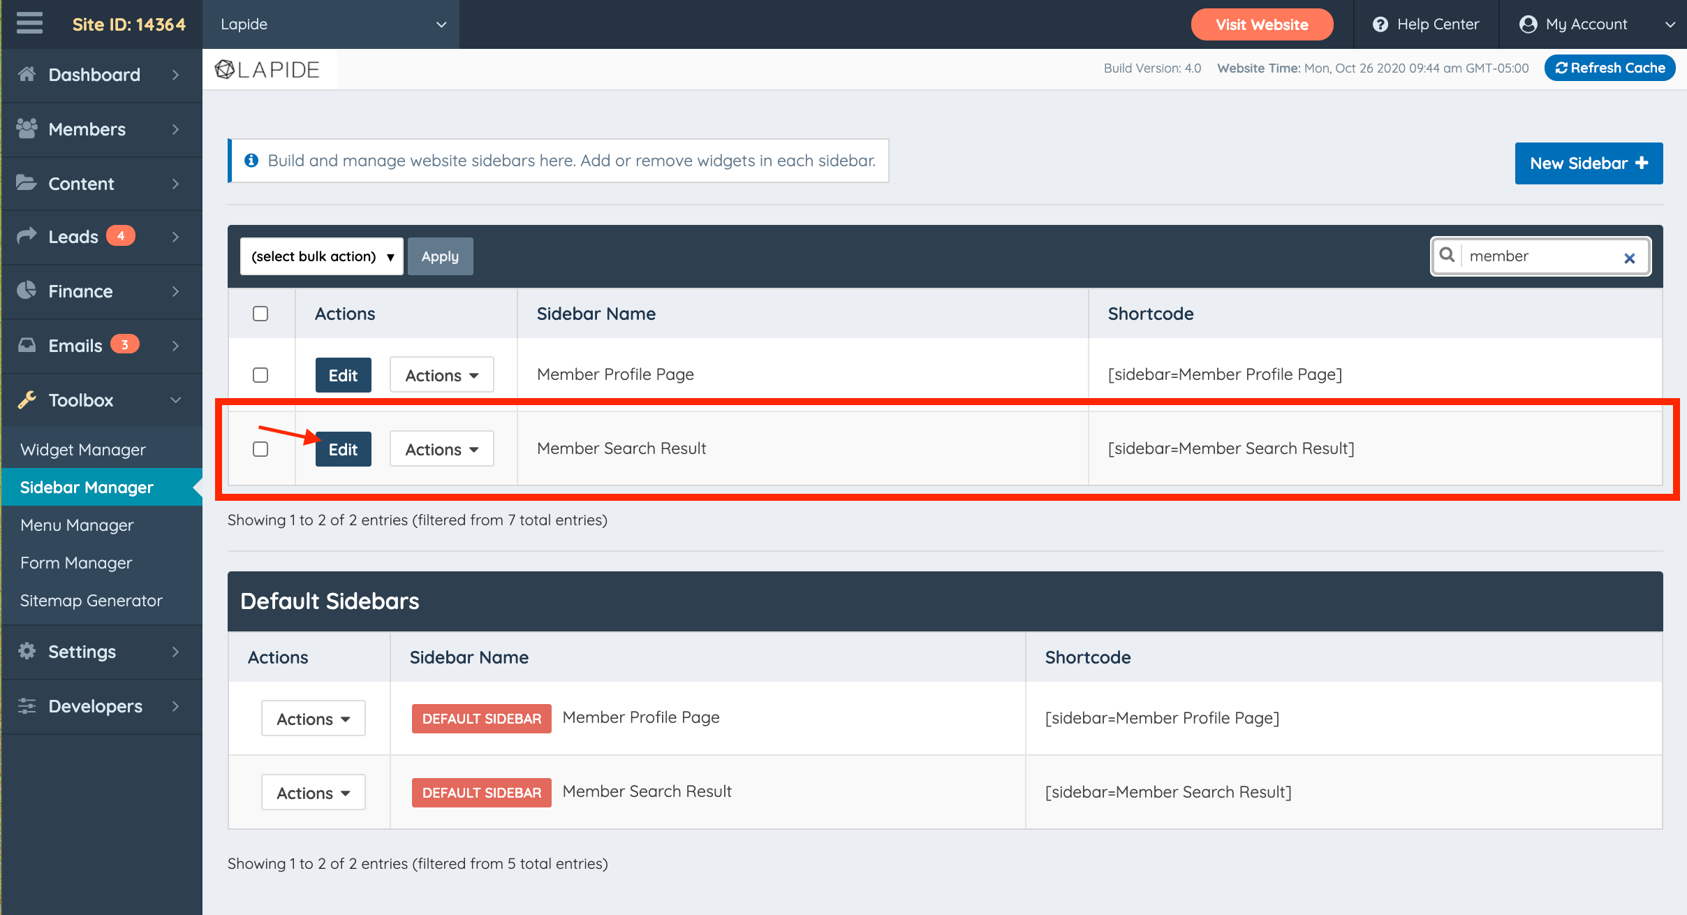Click the Finance pie chart icon
This screenshot has width=1687, height=915.
(x=27, y=291)
